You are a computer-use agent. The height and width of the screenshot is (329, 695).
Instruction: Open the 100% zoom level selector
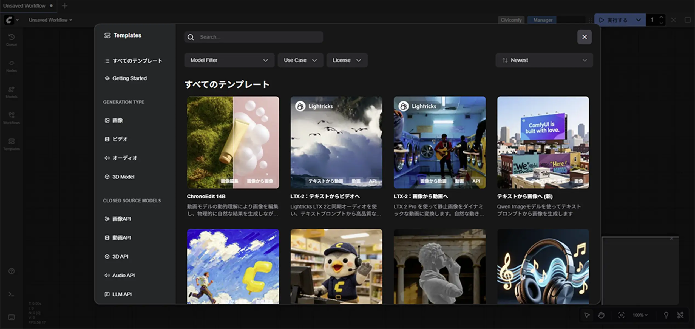[x=640, y=315]
